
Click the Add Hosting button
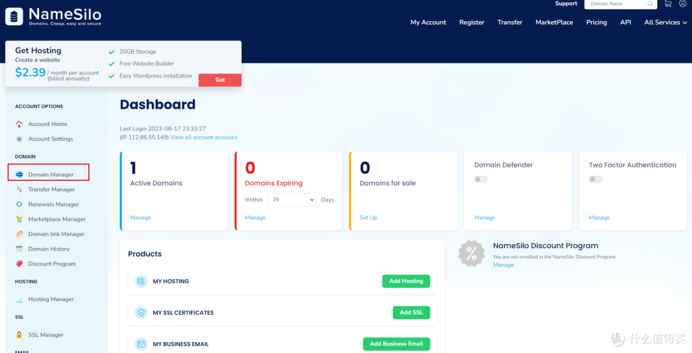tap(406, 281)
